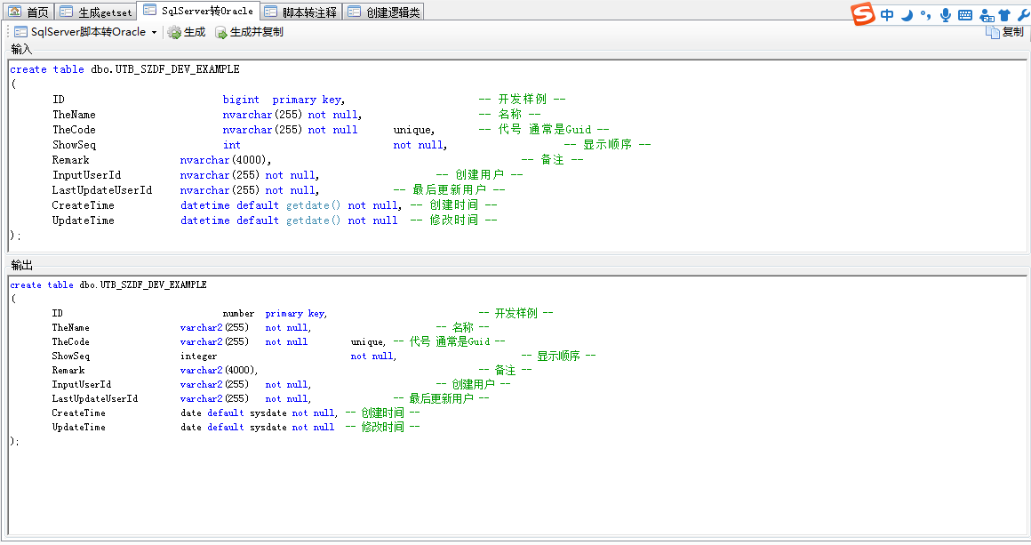Image resolution: width=1031 pixels, height=545 pixels.
Task: Click 'LastUpdateUserId' in the input script
Action: pos(102,190)
